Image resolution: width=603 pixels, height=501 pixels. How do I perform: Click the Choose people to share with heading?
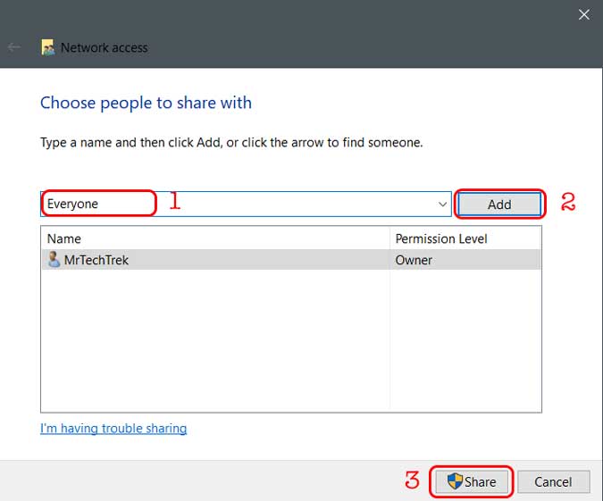[x=146, y=103]
